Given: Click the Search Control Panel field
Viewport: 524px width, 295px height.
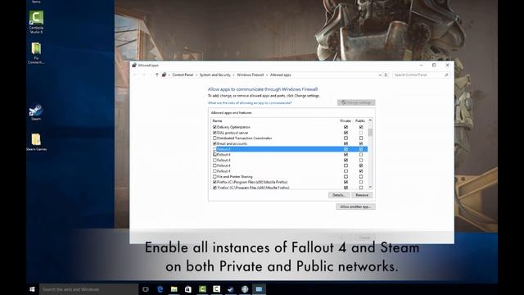Looking at the screenshot, I should (421, 75).
